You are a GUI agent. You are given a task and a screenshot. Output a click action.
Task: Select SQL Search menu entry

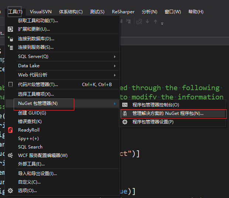point(62,147)
